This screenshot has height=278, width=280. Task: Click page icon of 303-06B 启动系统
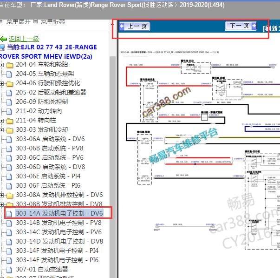point(9,149)
